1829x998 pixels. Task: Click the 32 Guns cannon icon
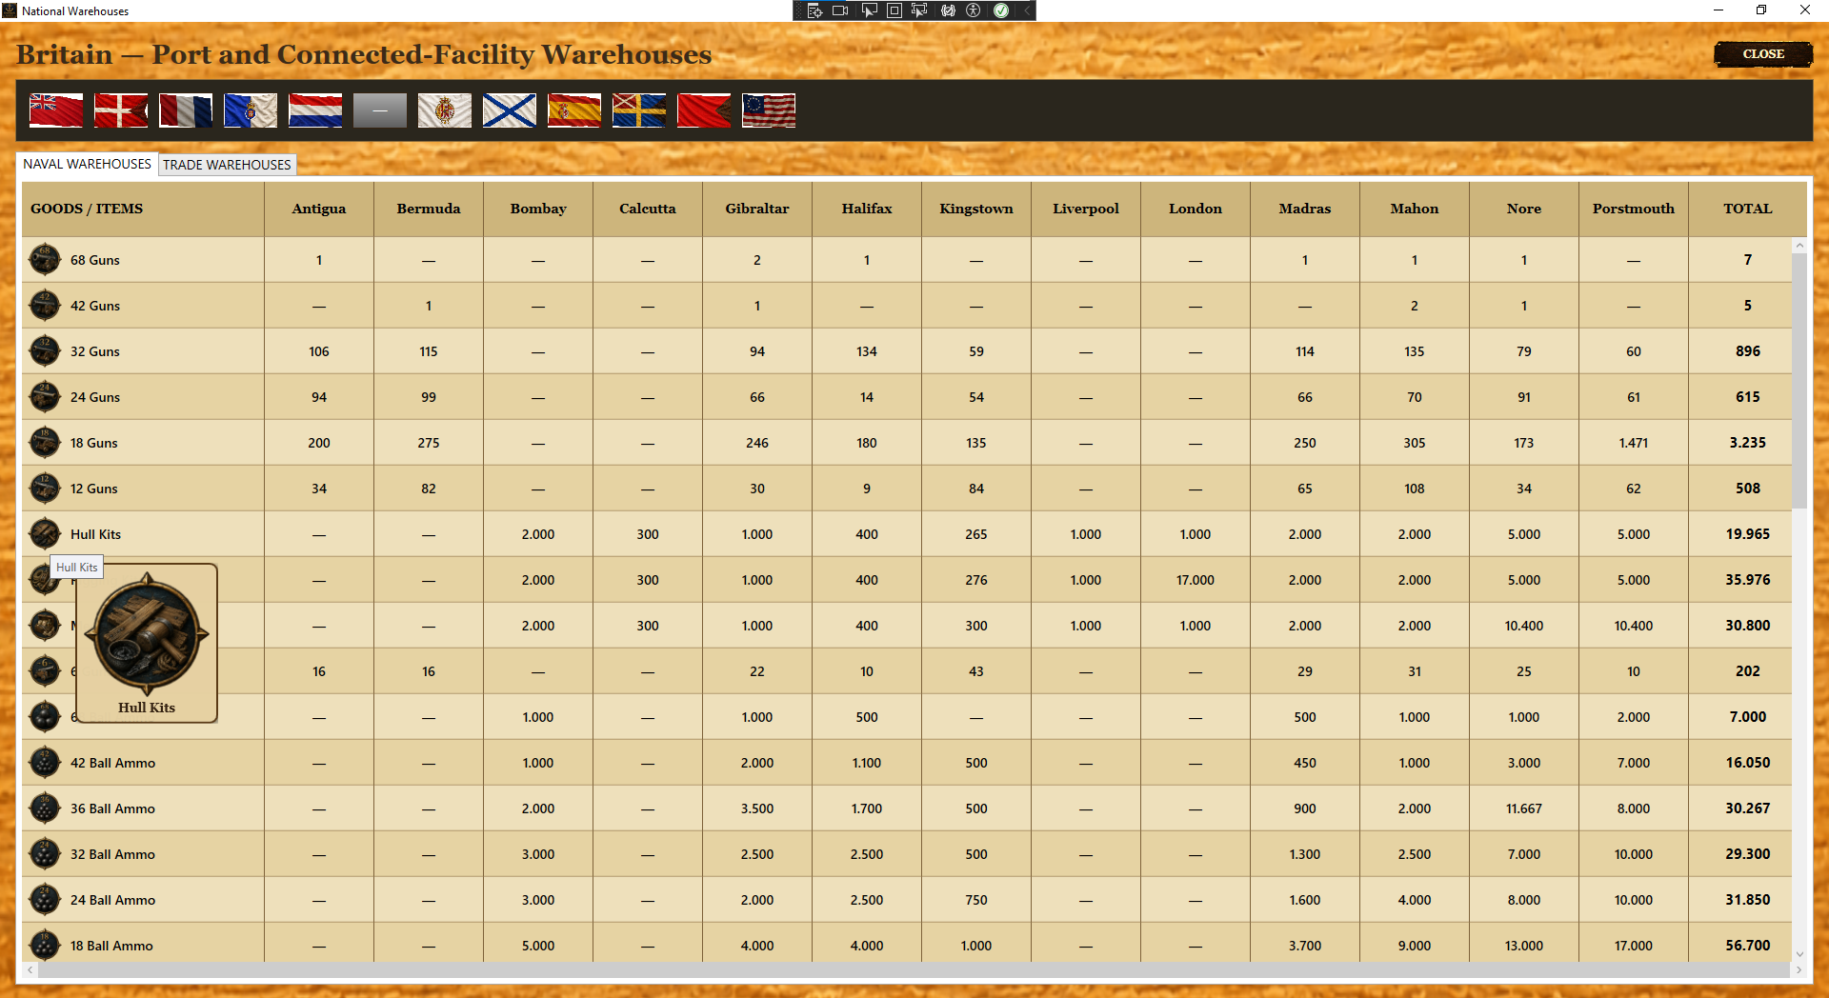45,350
